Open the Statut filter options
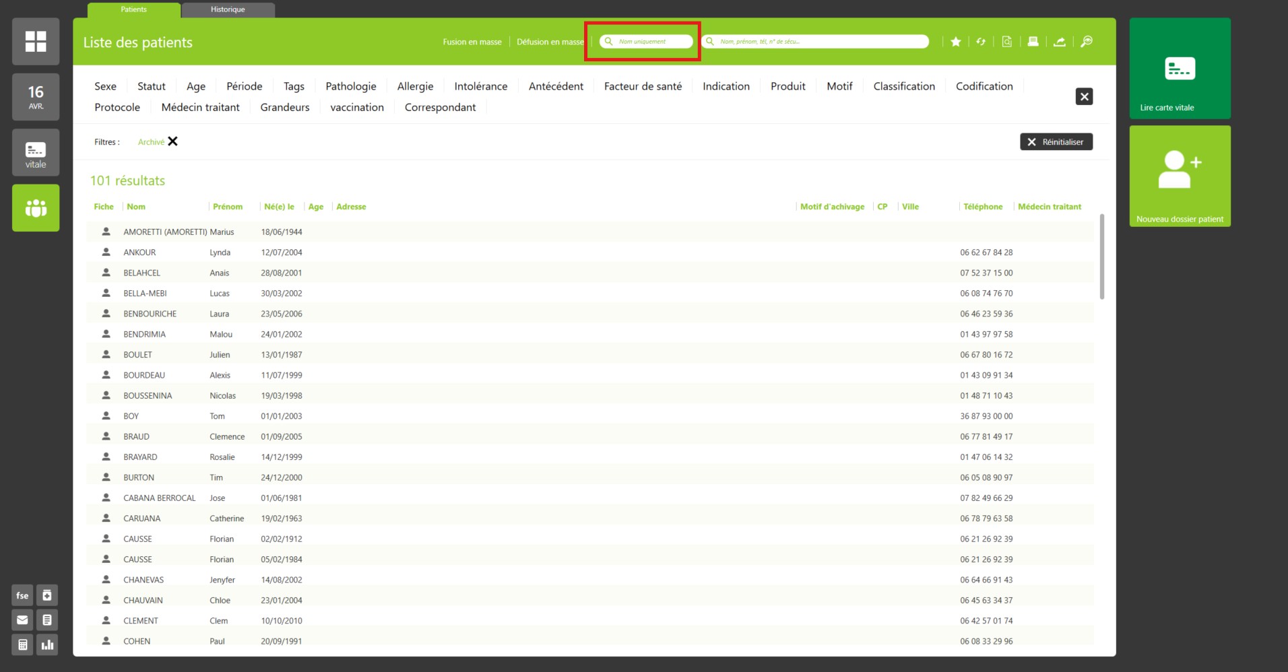 [x=151, y=86]
